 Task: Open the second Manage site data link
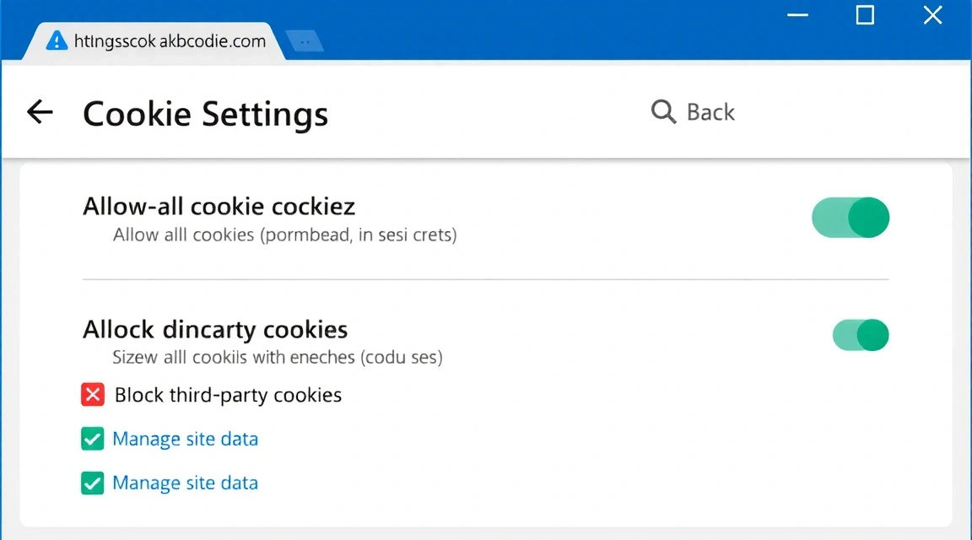click(185, 483)
